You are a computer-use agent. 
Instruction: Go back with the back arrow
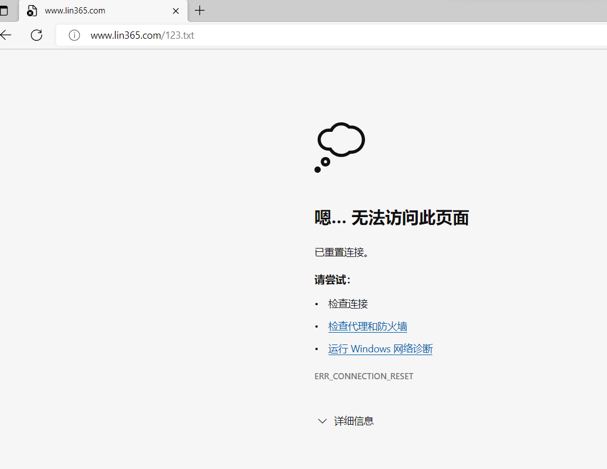6,35
